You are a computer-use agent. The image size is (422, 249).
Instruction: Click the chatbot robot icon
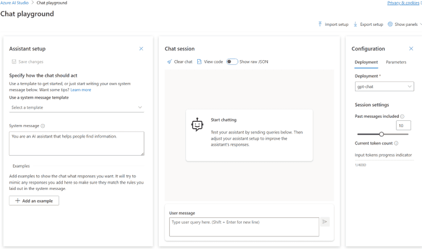coord(197,125)
